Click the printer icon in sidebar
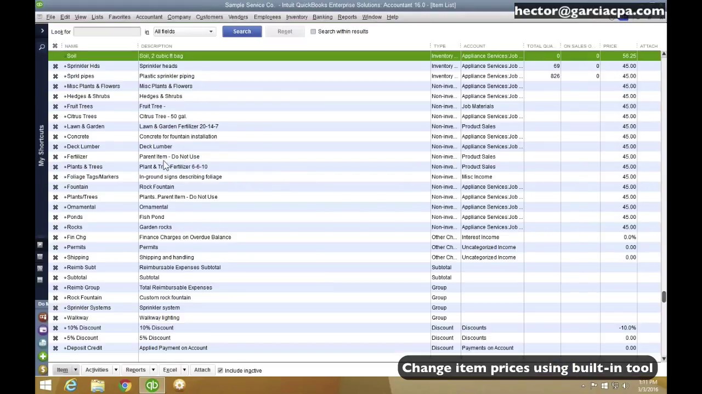The width and height of the screenshot is (702, 394). point(43,343)
